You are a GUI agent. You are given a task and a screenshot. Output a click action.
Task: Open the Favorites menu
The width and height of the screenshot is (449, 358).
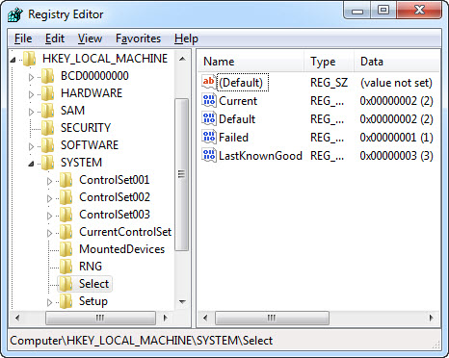(x=138, y=38)
